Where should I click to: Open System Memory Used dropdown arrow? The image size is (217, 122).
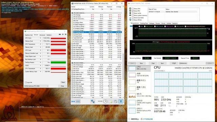[41, 72]
